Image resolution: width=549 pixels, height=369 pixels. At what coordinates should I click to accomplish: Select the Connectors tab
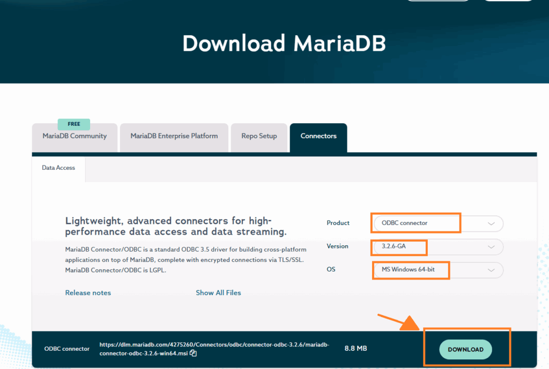click(318, 138)
